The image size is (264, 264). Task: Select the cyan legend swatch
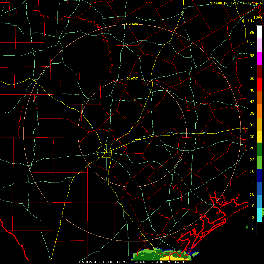(259, 215)
